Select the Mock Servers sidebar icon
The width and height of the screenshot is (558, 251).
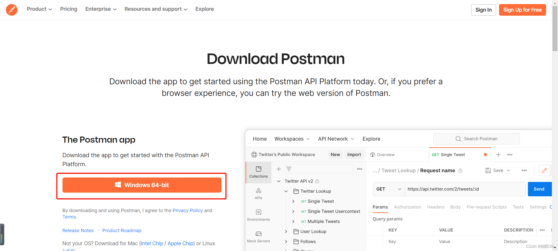[x=258, y=237]
